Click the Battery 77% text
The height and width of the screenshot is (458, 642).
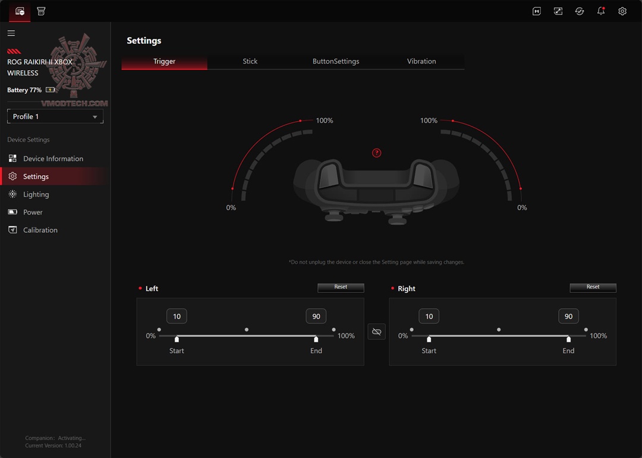click(x=24, y=90)
